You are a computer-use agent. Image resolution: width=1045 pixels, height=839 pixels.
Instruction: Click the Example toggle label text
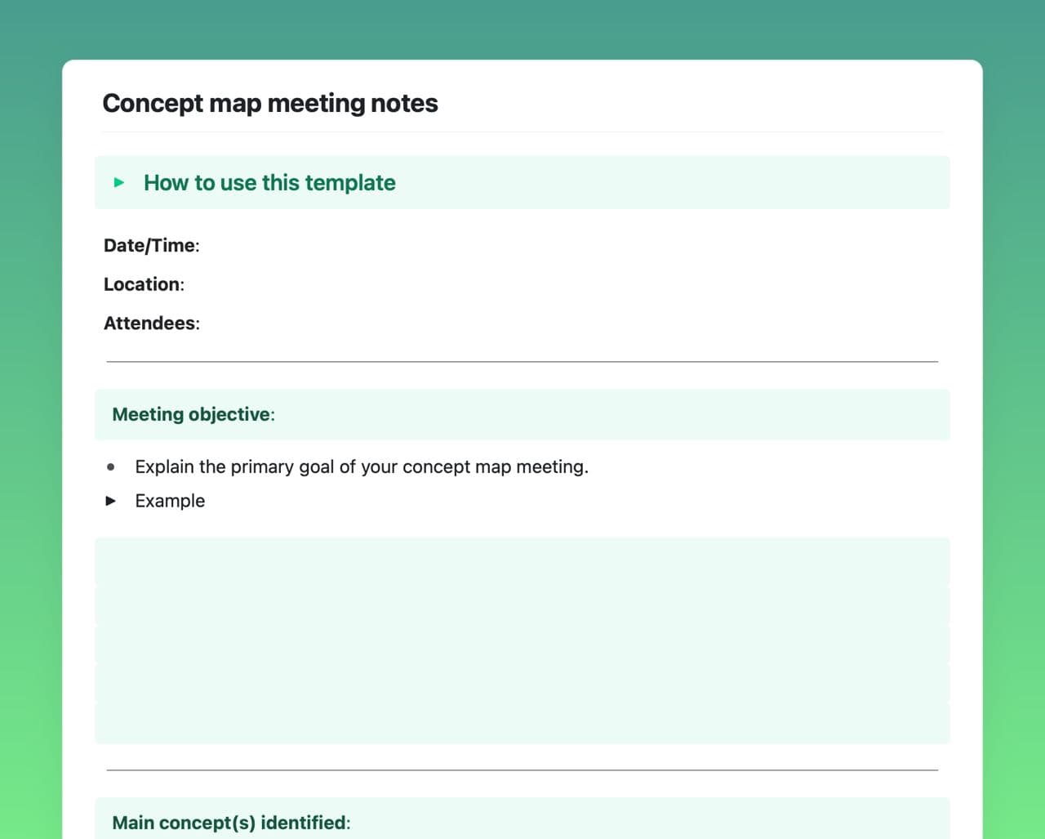[170, 501]
